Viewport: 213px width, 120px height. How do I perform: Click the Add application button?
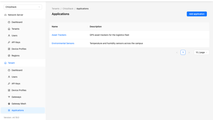(x=197, y=14)
